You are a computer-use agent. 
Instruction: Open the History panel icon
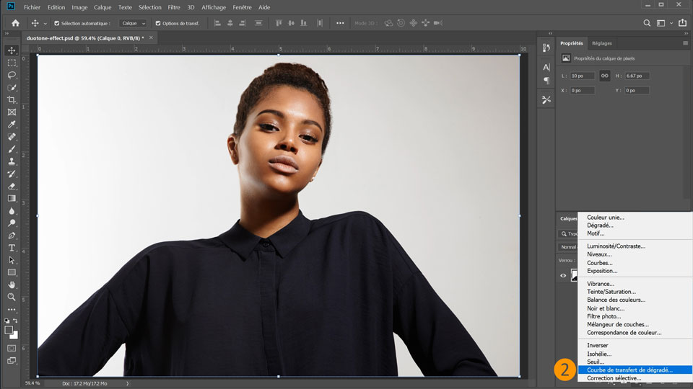[546, 48]
